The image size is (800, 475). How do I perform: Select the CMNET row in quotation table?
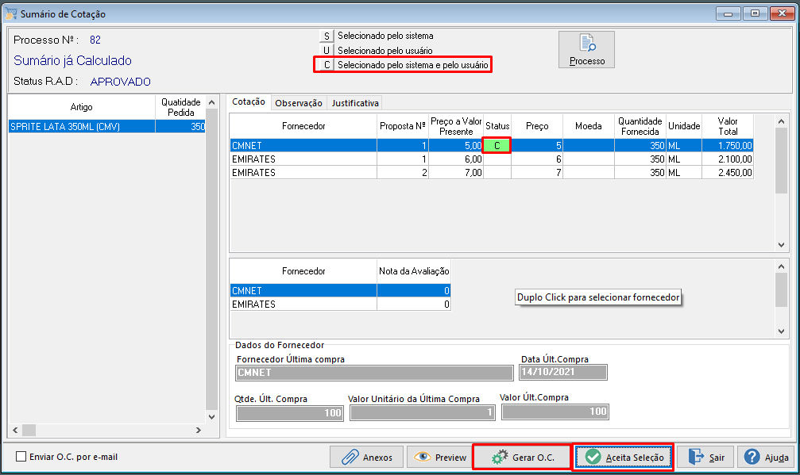tap(491, 145)
